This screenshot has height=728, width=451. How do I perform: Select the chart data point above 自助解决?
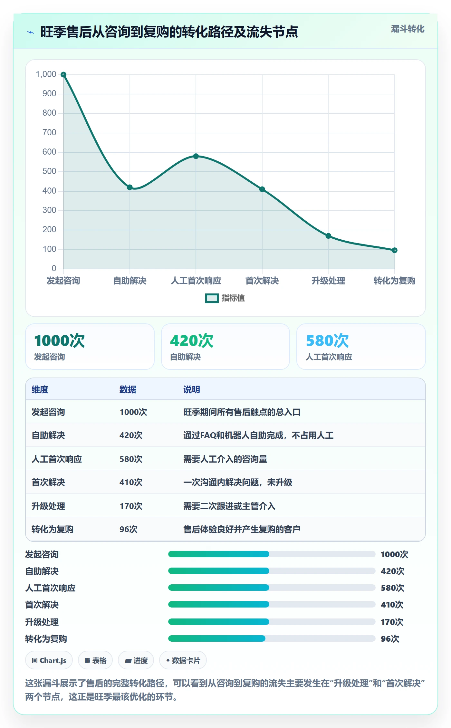(130, 187)
